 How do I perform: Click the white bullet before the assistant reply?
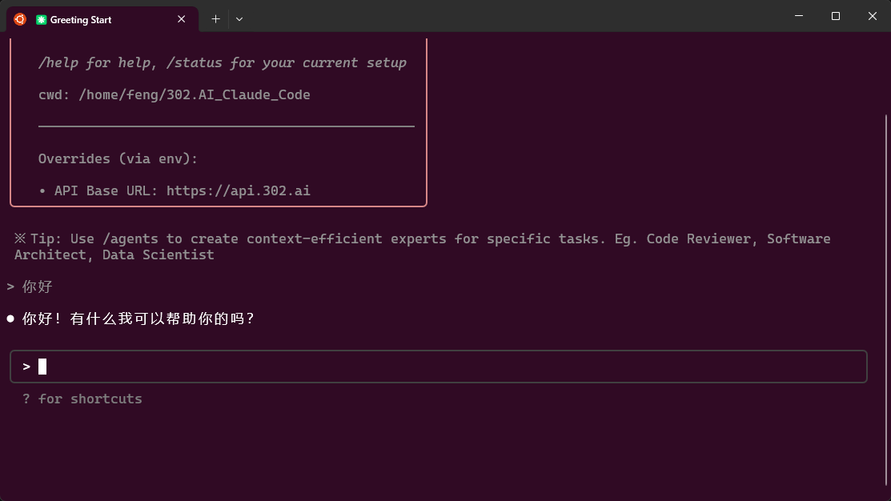[x=10, y=319]
